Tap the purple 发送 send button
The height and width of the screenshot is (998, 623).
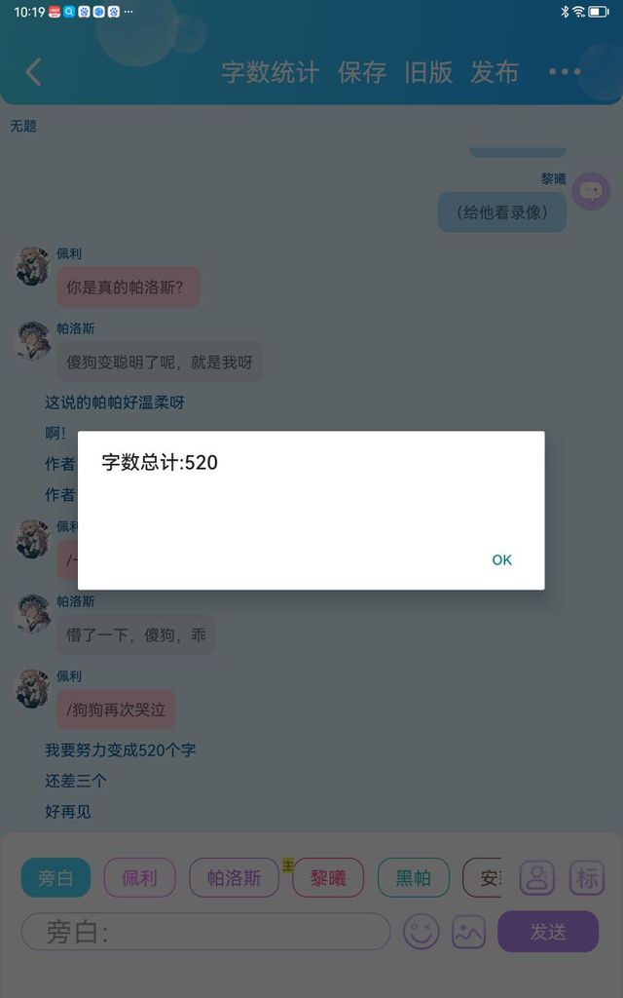pyautogui.click(x=548, y=931)
